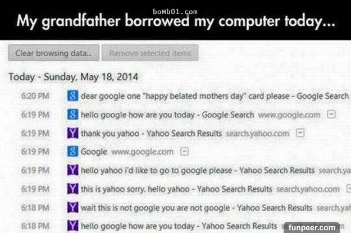Click Yahoo favicon beside "thank you yahoo" entry
Viewport: 351px width, 233px height.
pos(72,133)
